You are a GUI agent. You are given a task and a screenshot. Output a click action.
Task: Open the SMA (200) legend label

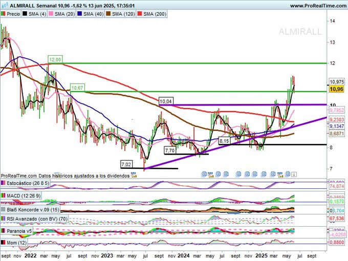(x=155, y=14)
